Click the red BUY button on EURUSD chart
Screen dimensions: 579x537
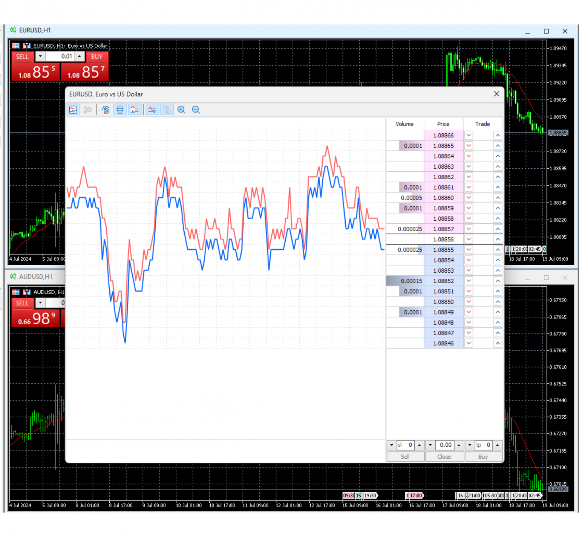[97, 56]
